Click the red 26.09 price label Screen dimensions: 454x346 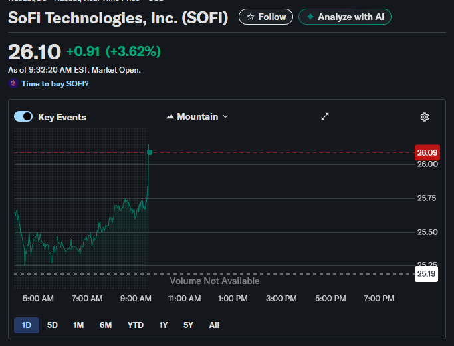427,153
